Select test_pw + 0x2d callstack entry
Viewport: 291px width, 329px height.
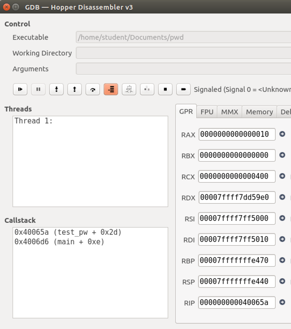click(x=68, y=232)
